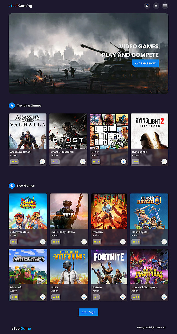Click the Minecraft download icon
The width and height of the screenshot is (177, 334).
(43, 297)
